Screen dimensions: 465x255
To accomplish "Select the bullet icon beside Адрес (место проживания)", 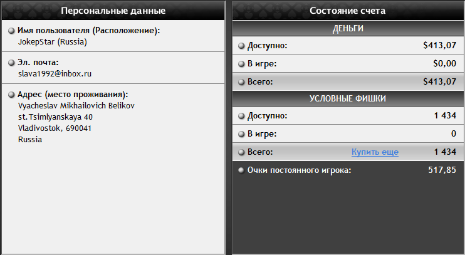I will point(12,95).
